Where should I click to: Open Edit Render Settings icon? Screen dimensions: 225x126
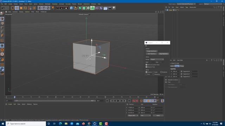point(66,8)
